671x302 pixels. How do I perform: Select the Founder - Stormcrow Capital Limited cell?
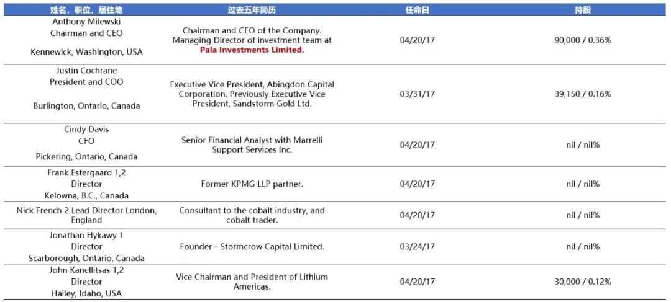[252, 247]
